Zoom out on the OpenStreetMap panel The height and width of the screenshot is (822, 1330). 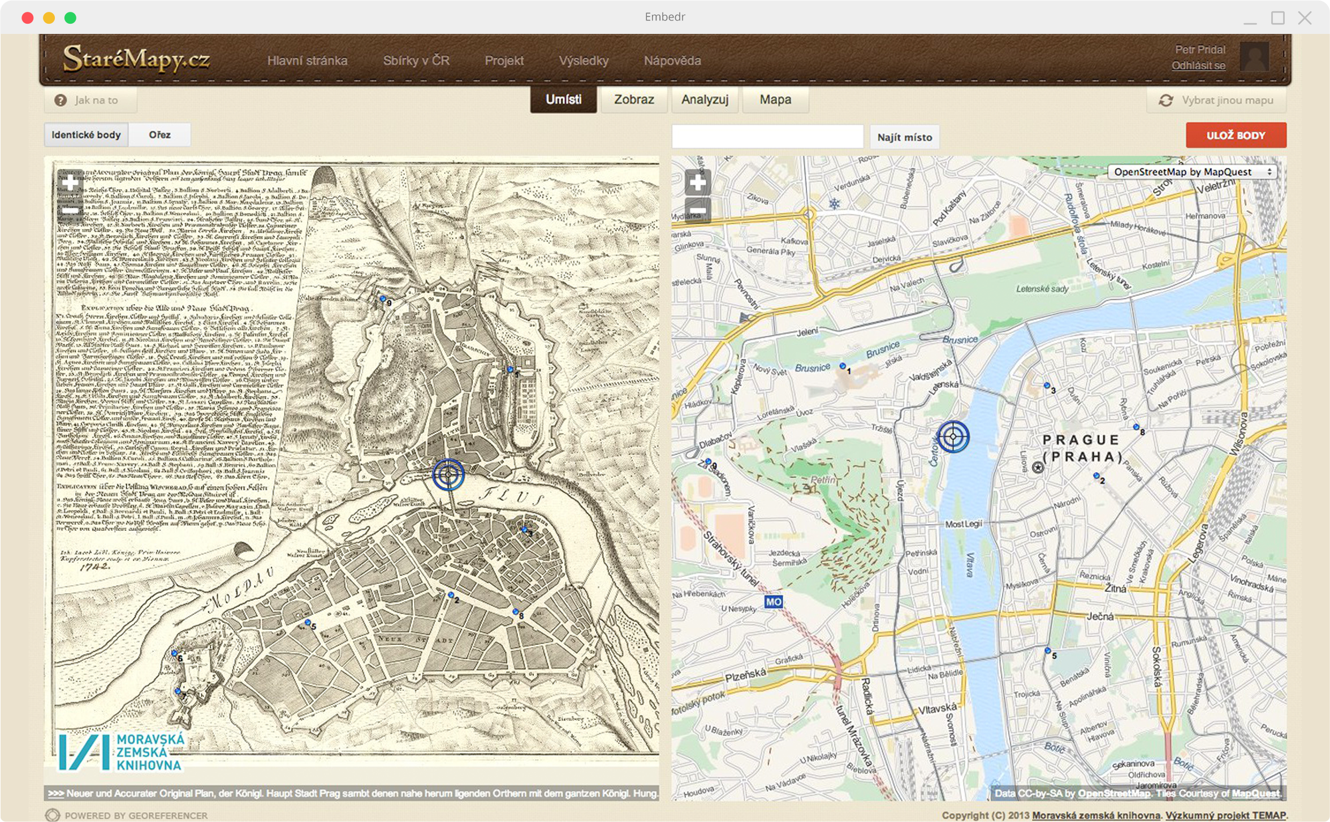click(698, 210)
